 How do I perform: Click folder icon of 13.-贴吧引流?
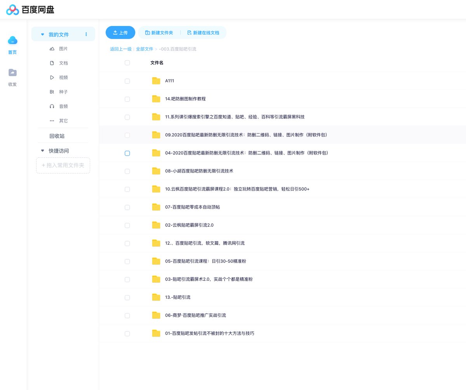[156, 297]
